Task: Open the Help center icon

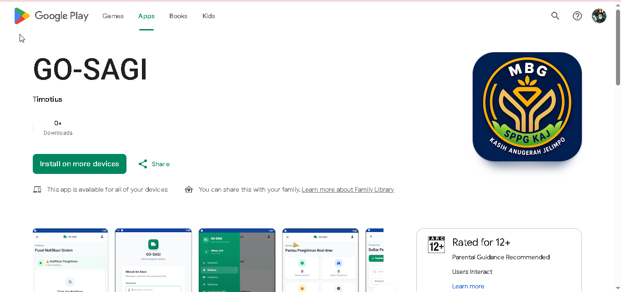Action: coord(577,16)
